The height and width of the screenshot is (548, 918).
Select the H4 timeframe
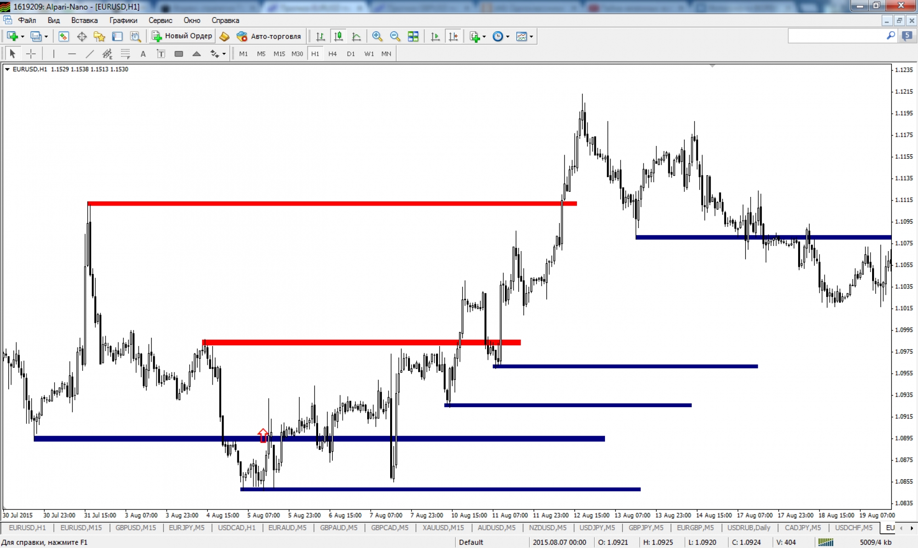click(x=332, y=54)
